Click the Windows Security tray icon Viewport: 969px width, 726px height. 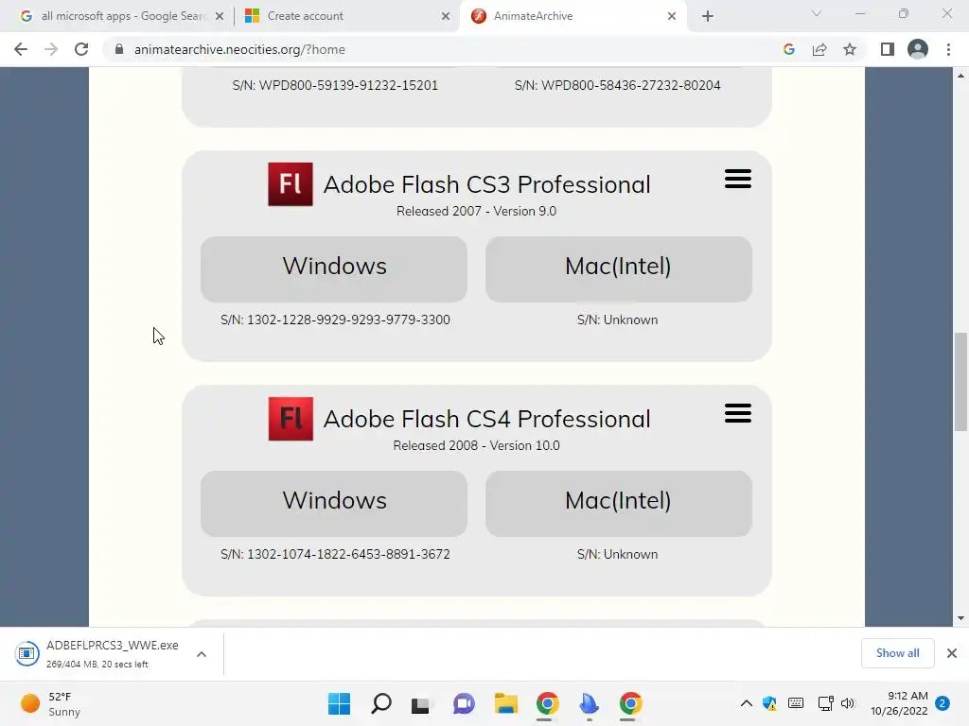coord(770,703)
